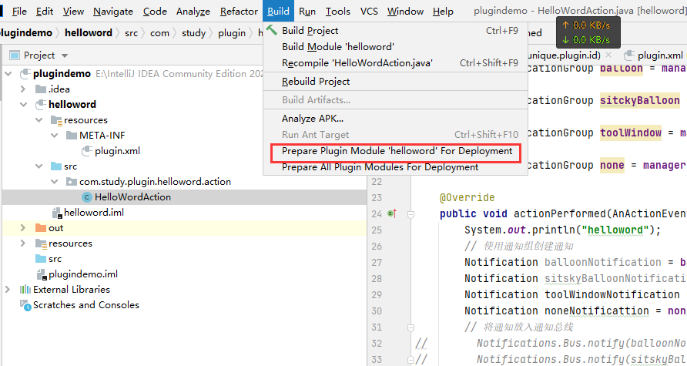Select Prepare Plugin Module 'helloword' For Deployment
This screenshot has width=687, height=366.
pyautogui.click(x=395, y=151)
